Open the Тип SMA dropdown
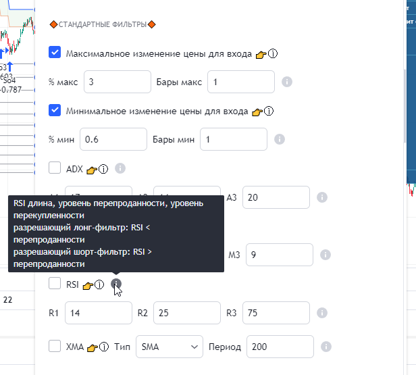Image resolution: width=416 pixels, height=375 pixels. click(x=169, y=347)
